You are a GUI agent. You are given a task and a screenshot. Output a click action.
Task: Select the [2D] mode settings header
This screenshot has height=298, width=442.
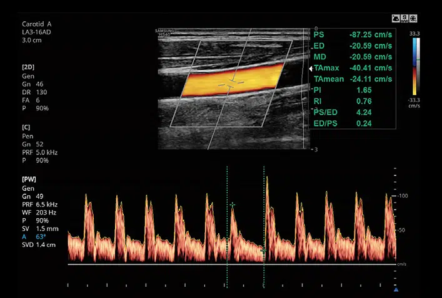click(x=28, y=65)
